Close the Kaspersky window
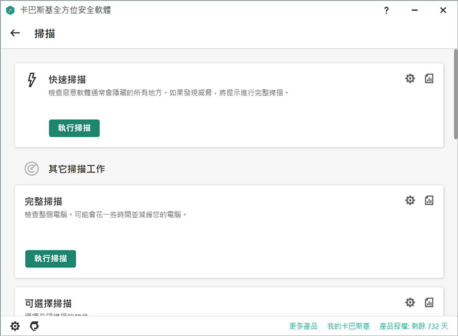 [443, 11]
